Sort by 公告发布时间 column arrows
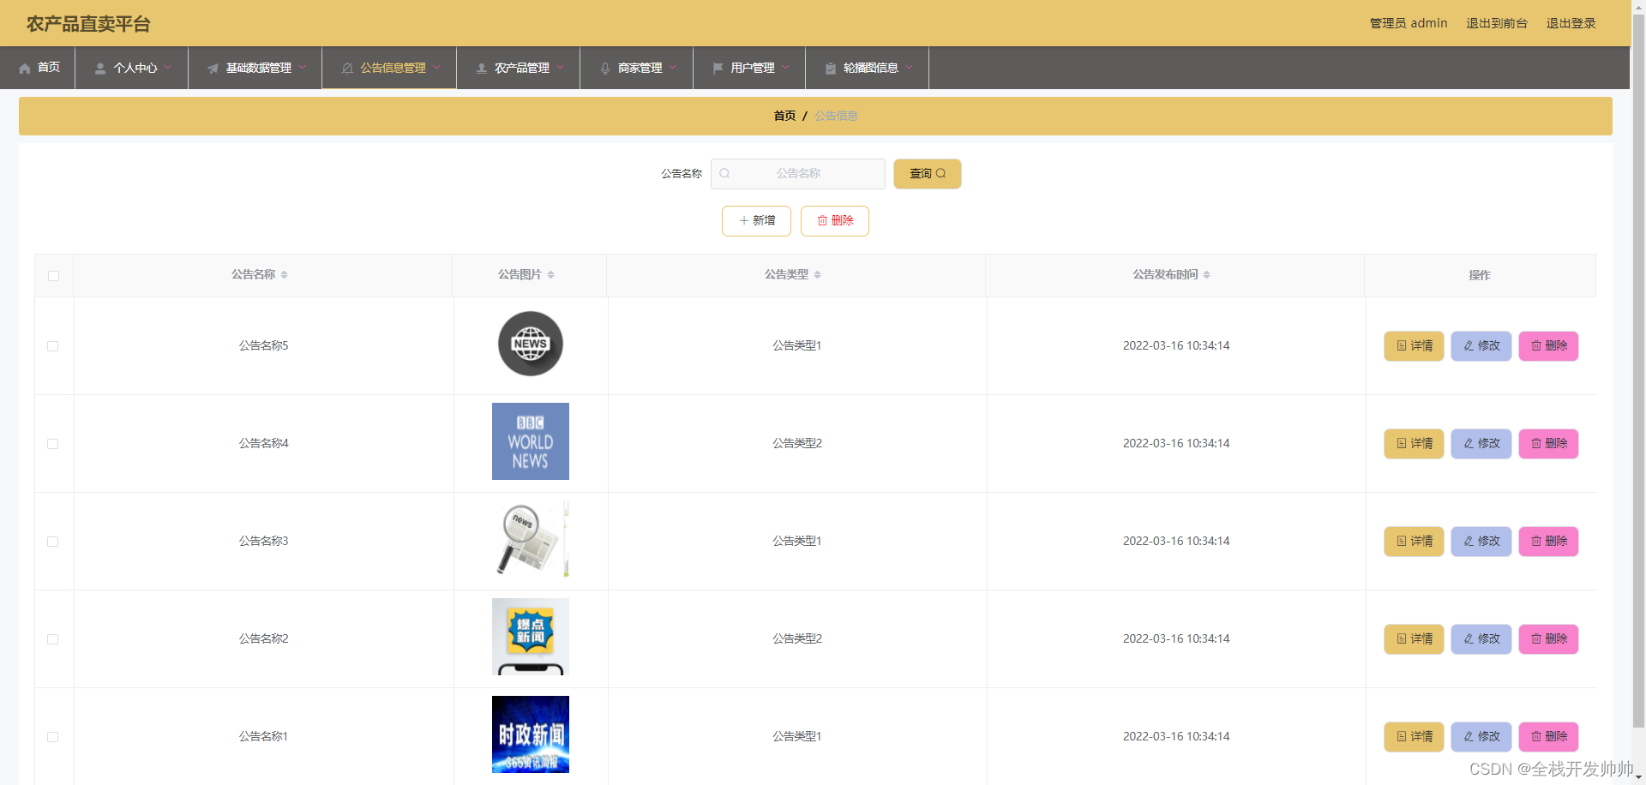This screenshot has width=1646, height=785. click(x=1206, y=275)
